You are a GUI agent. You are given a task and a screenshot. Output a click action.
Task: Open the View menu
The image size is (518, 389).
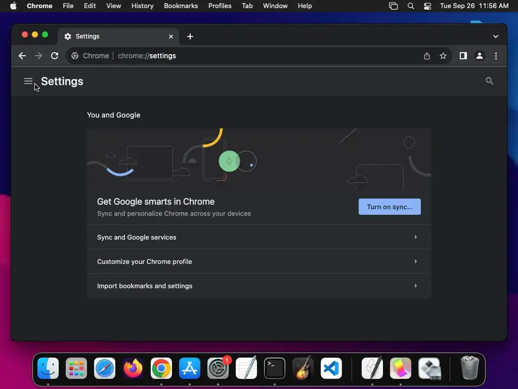[x=113, y=6]
